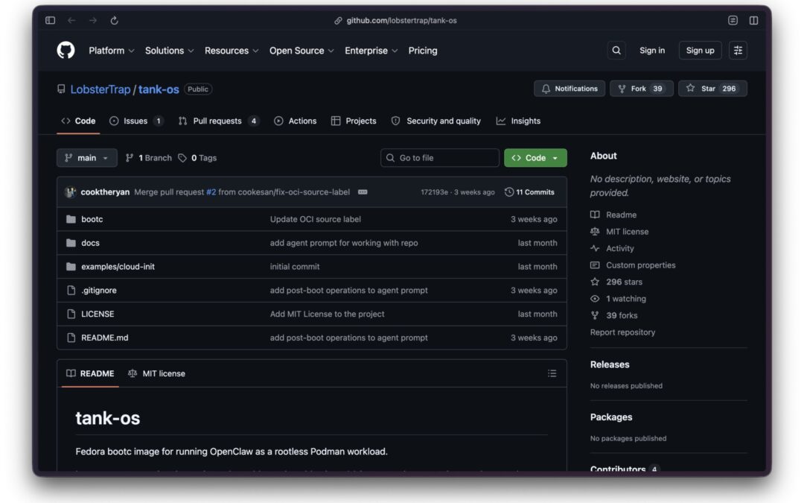Image resolution: width=804 pixels, height=503 pixels.
Task: Click the Notifications bell button
Action: click(x=569, y=89)
